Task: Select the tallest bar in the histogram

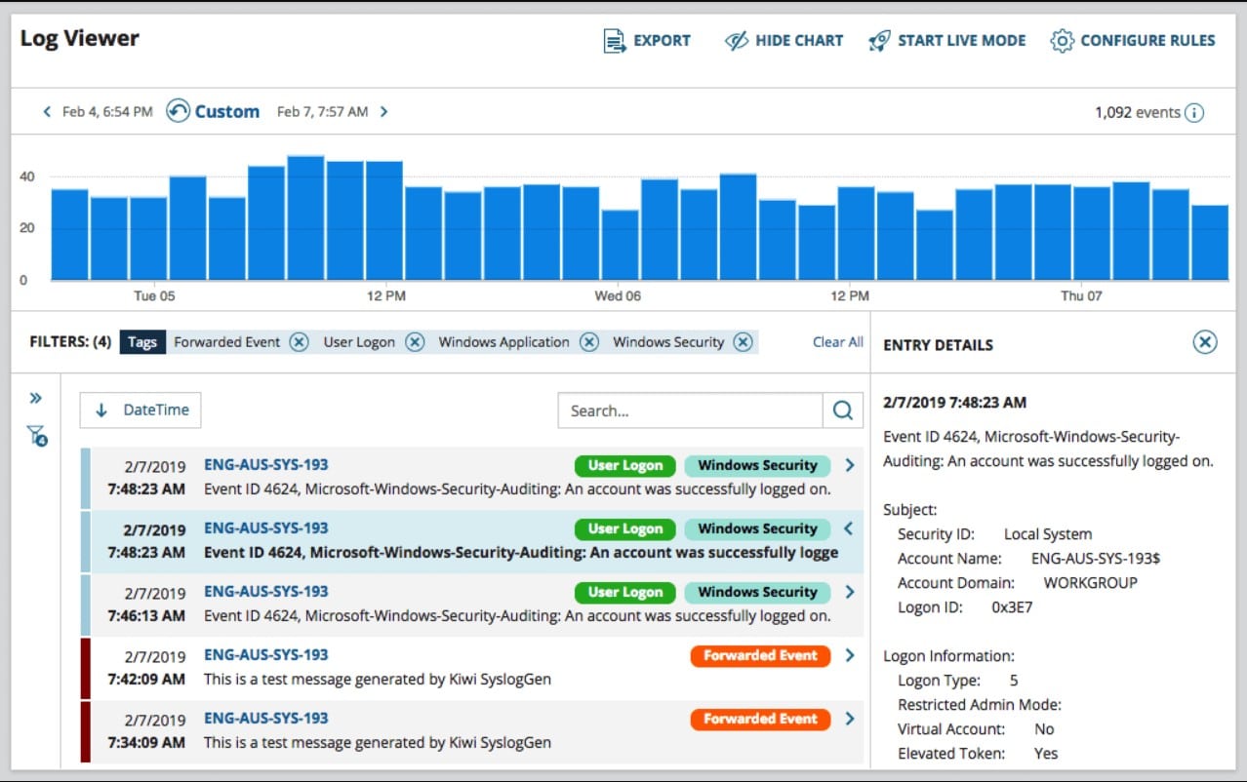Action: (305, 217)
